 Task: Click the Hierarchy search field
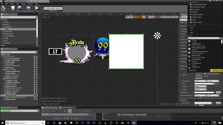(x=19, y=52)
